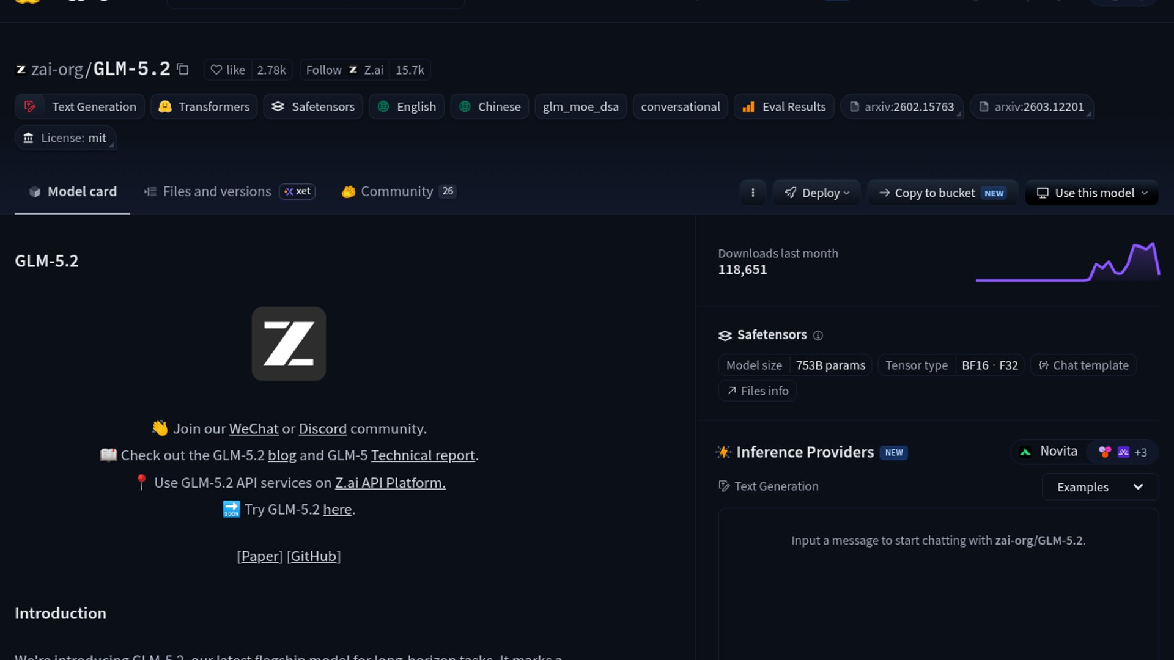The width and height of the screenshot is (1174, 660).
Task: Click the Introduction heading
Action: (61, 614)
